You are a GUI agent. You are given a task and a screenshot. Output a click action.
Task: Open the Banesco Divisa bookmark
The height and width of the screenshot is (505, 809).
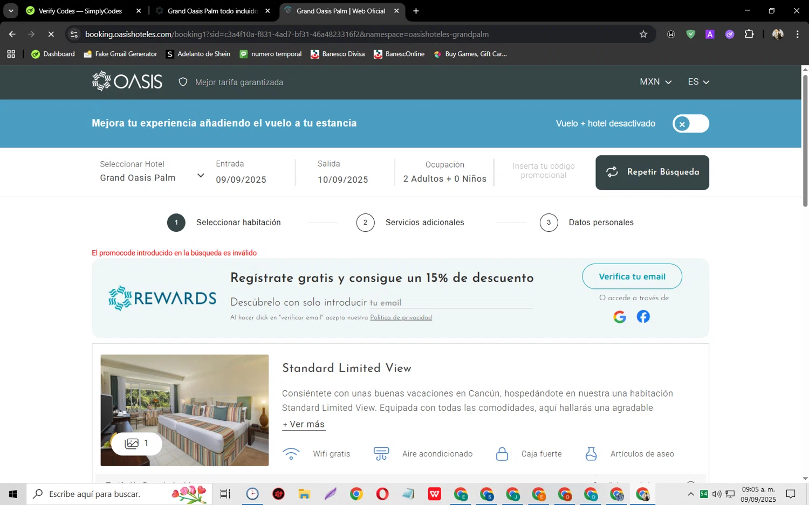pos(338,54)
